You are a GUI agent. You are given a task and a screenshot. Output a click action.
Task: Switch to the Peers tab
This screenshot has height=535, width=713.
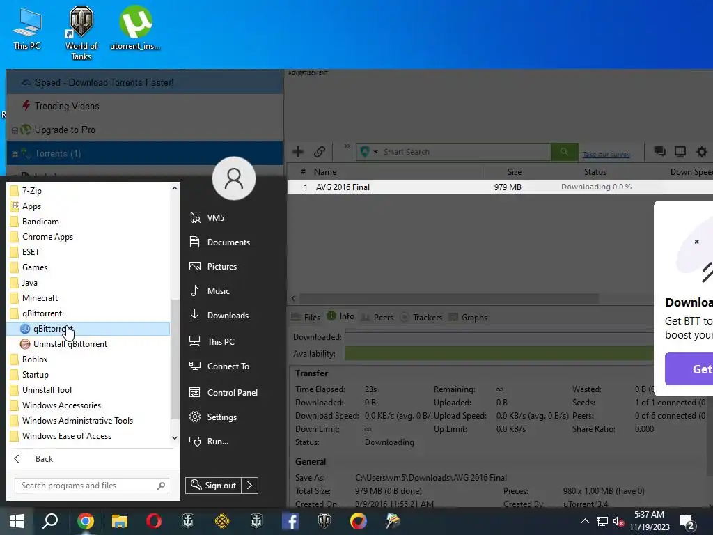tap(377, 317)
